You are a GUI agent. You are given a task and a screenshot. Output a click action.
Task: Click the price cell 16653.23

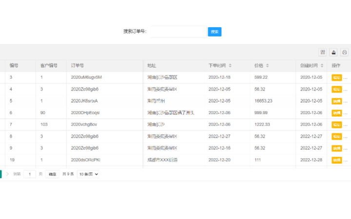pos(263,101)
